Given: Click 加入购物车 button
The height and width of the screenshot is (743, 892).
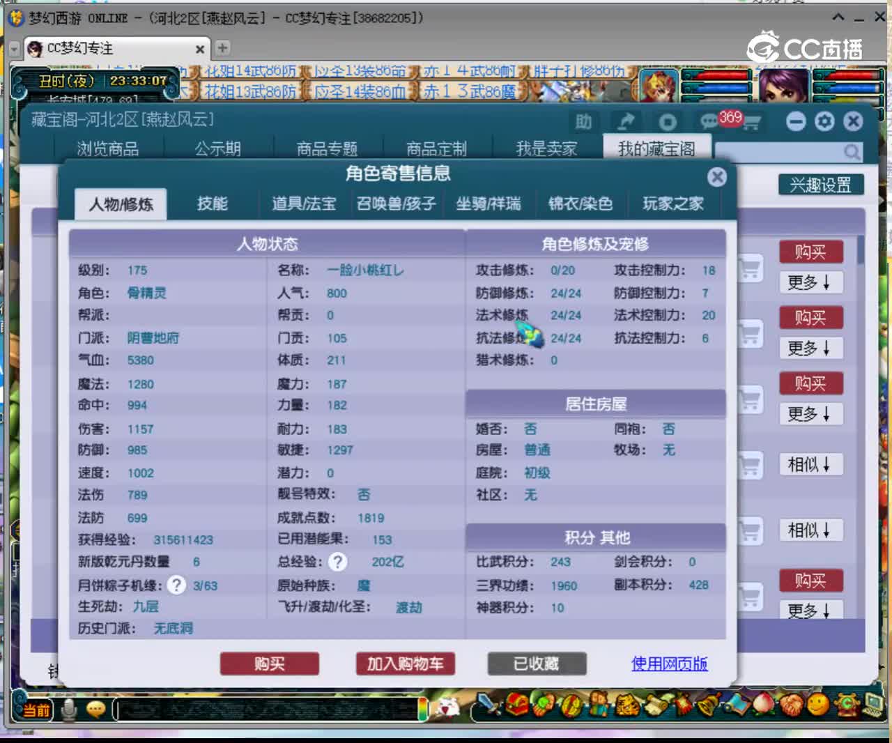Looking at the screenshot, I should (x=405, y=664).
